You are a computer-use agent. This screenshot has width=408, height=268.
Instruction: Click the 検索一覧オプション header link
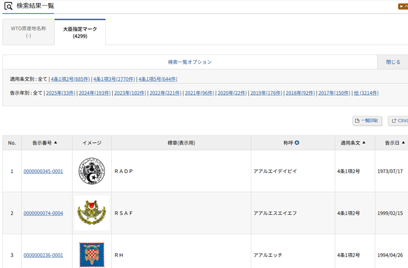point(189,62)
